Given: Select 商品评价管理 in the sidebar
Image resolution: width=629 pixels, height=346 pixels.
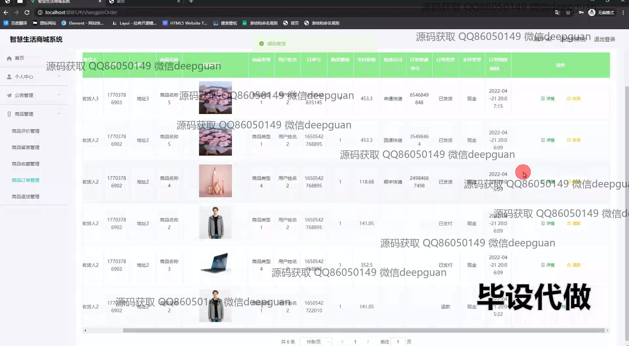Looking at the screenshot, I should (26, 131).
